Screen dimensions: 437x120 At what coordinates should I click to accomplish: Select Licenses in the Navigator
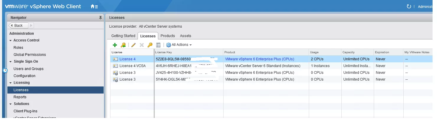(56, 90)
